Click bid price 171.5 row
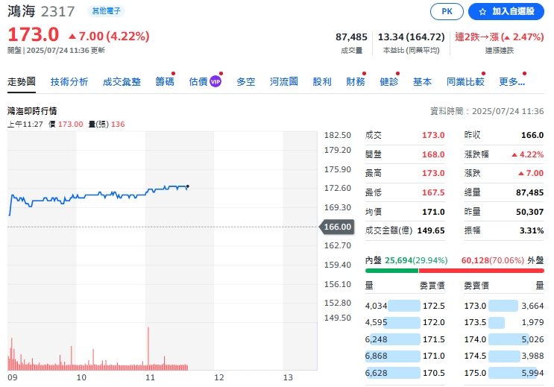Screen dimensions: 554x387 point(405,339)
